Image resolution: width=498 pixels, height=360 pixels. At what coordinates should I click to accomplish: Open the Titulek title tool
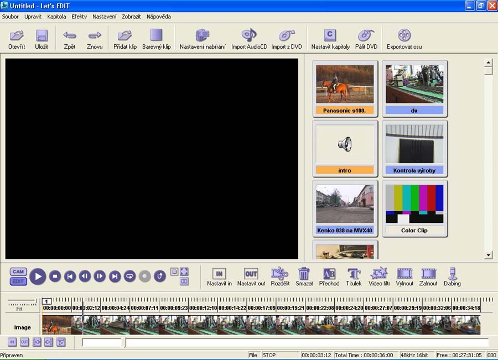[354, 274]
